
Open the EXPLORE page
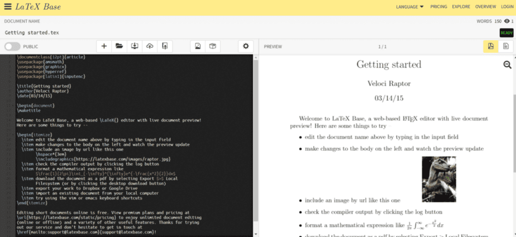click(x=461, y=7)
